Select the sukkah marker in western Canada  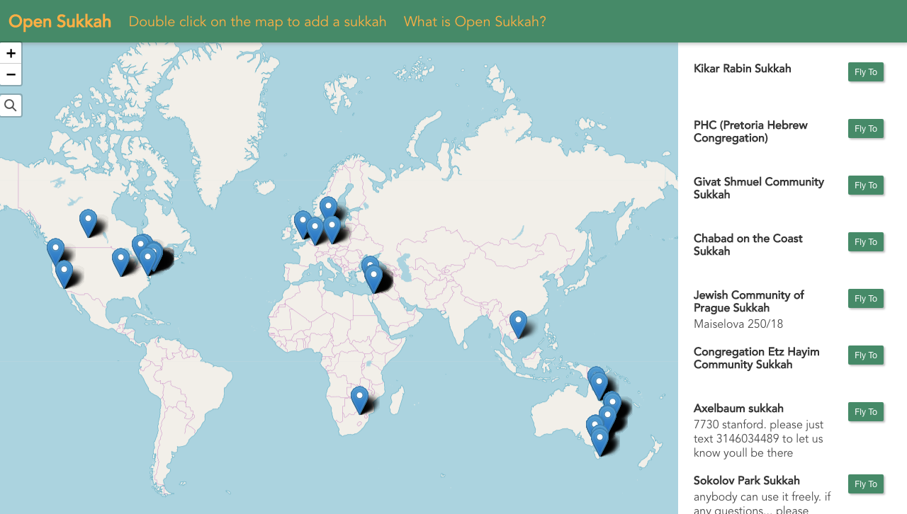88,223
